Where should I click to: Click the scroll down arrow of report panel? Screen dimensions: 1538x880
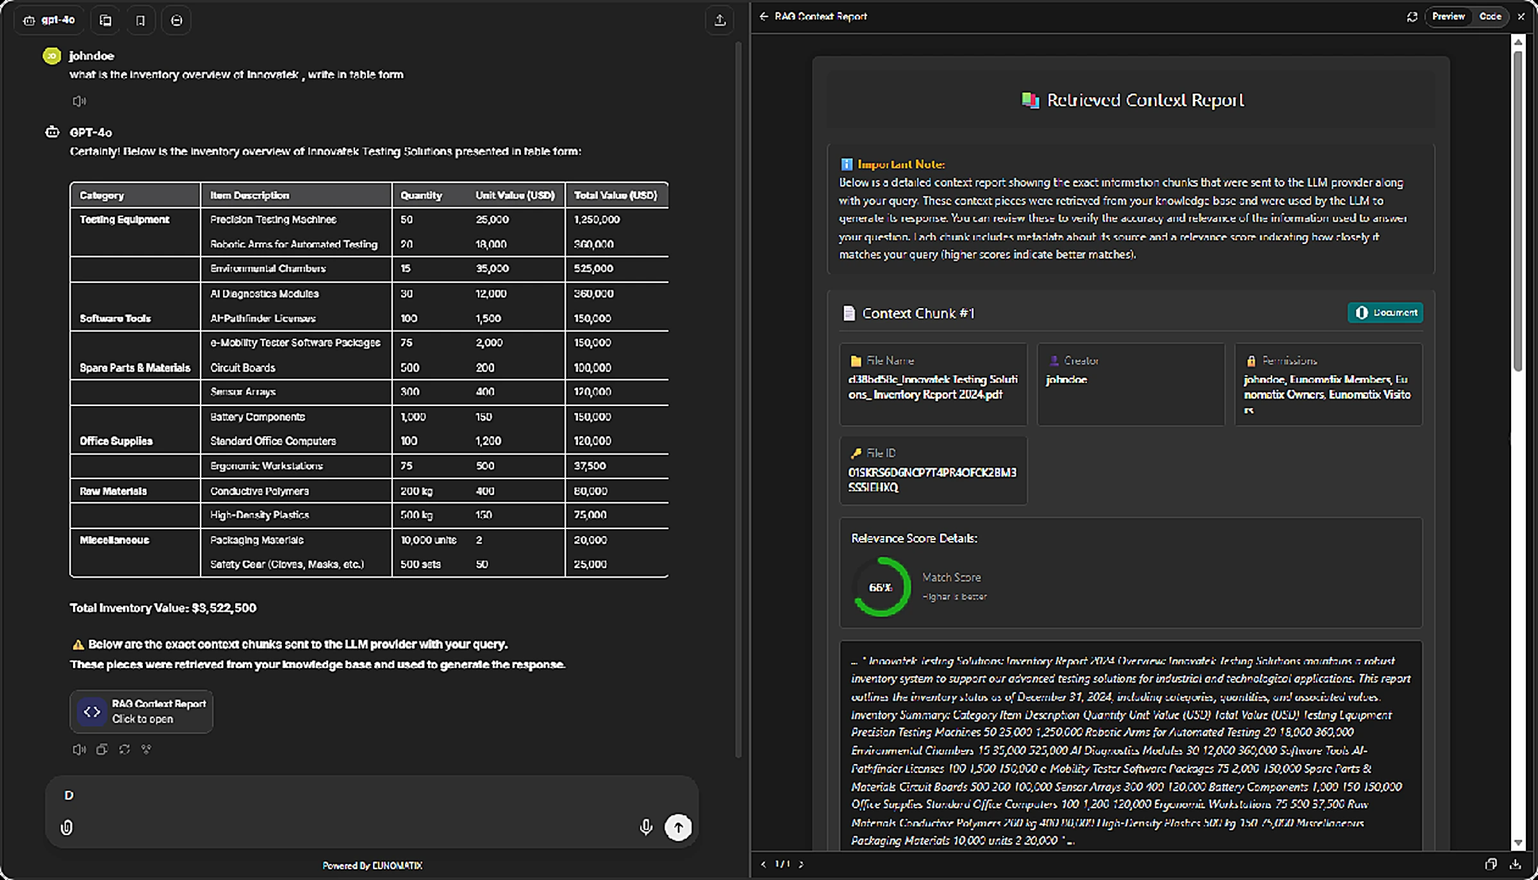point(1517,843)
